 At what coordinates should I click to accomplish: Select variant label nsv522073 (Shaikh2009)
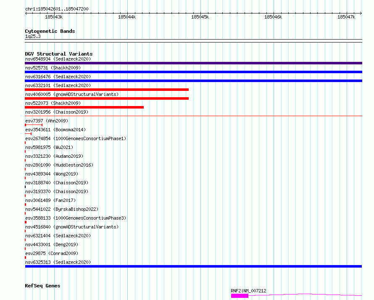53,103
